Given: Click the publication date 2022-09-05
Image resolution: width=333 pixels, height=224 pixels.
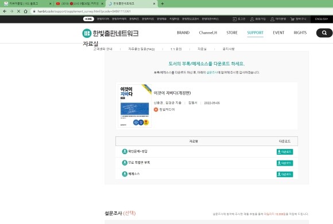Looking at the screenshot, I should coord(212,103).
